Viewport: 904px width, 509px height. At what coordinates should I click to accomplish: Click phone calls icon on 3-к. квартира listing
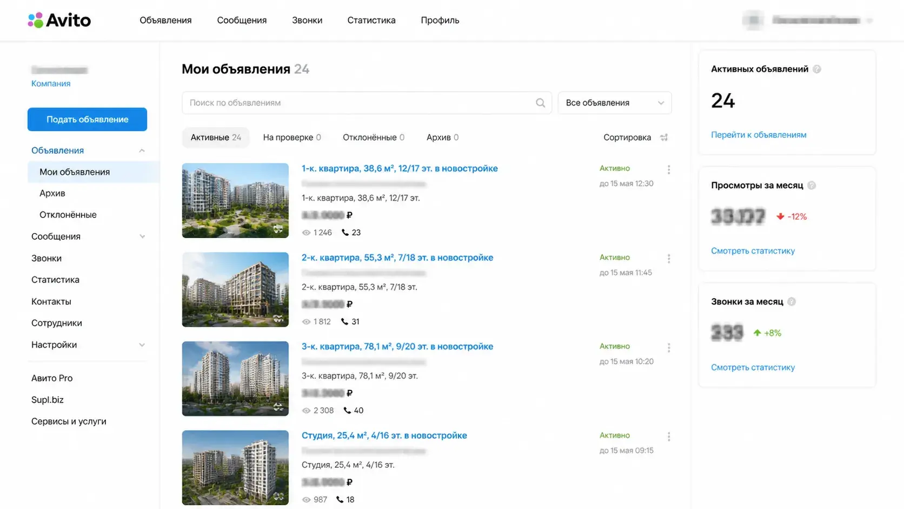(347, 411)
